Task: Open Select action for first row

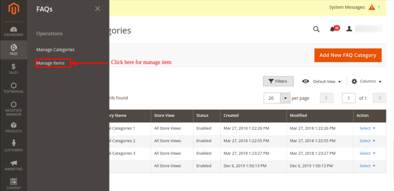Action: pos(367,128)
